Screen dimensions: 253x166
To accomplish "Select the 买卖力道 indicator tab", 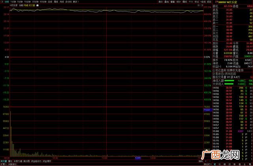I will (x=18, y=161).
